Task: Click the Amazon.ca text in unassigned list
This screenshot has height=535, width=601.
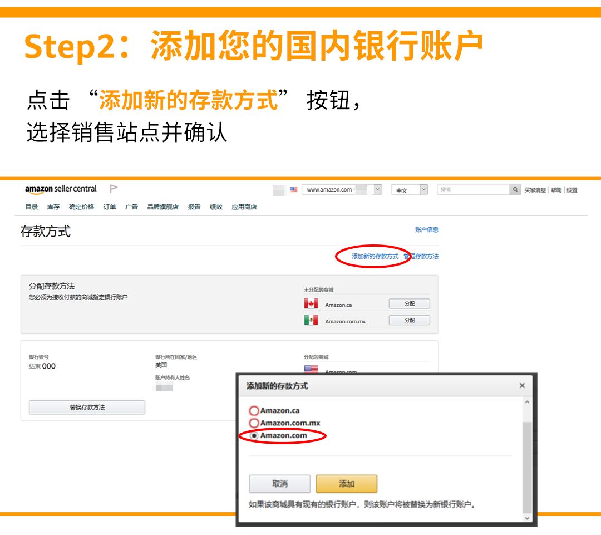Action: (x=338, y=305)
